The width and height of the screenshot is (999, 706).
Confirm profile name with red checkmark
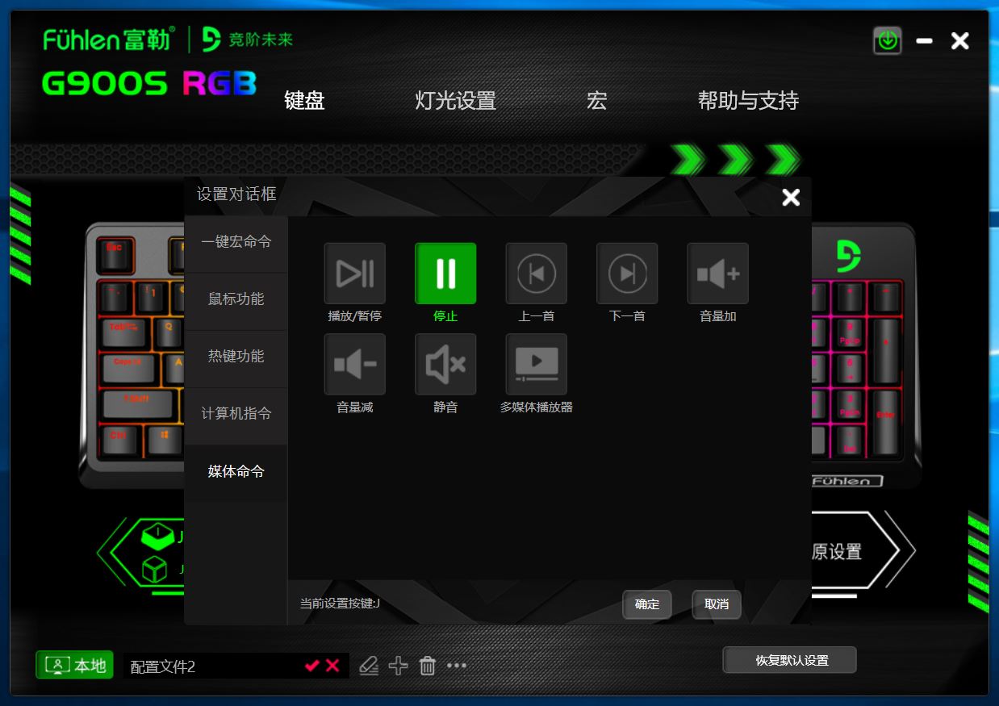click(x=312, y=666)
